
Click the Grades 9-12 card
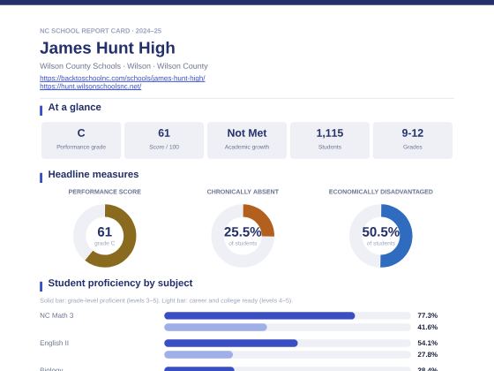click(x=413, y=140)
